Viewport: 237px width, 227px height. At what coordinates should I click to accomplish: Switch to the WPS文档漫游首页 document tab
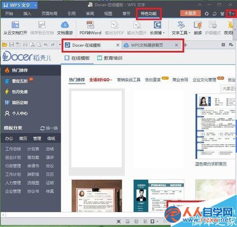(x=147, y=45)
